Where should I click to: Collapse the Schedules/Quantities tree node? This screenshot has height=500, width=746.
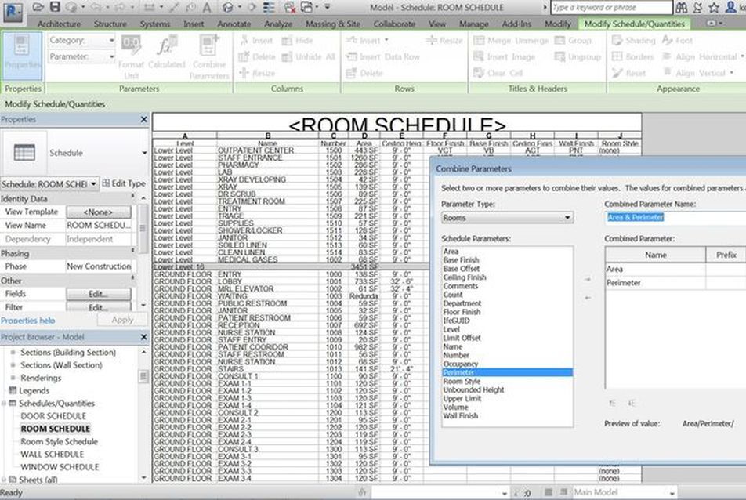point(4,404)
